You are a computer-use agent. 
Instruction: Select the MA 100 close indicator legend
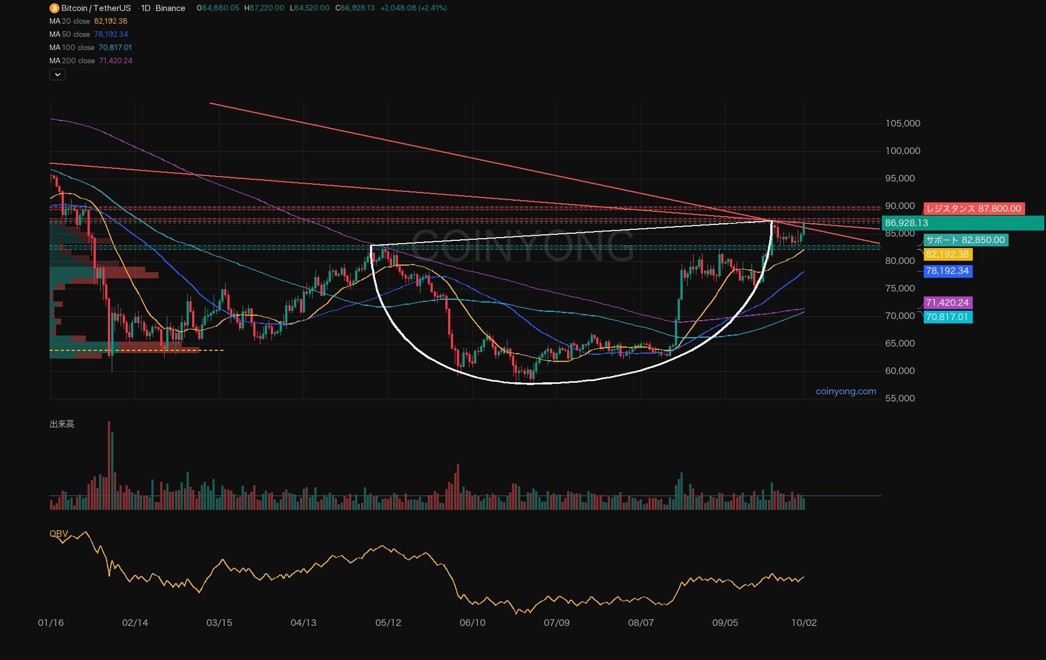click(x=91, y=47)
